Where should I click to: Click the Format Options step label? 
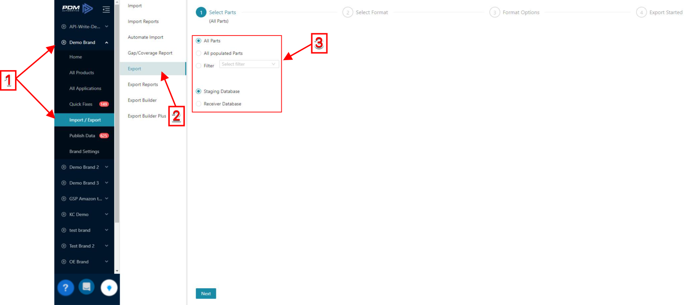pos(521,12)
